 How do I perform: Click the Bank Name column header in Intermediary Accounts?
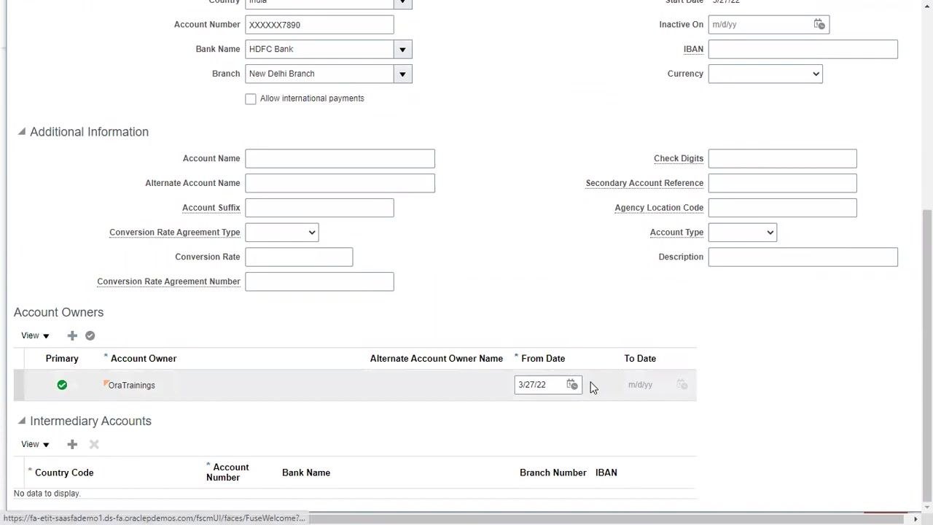(306, 472)
